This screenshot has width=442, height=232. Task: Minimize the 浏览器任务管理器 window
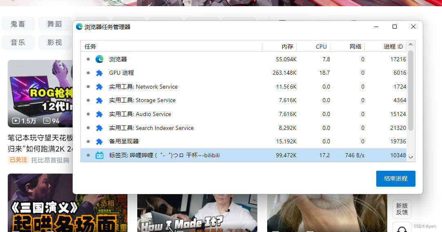point(376,27)
